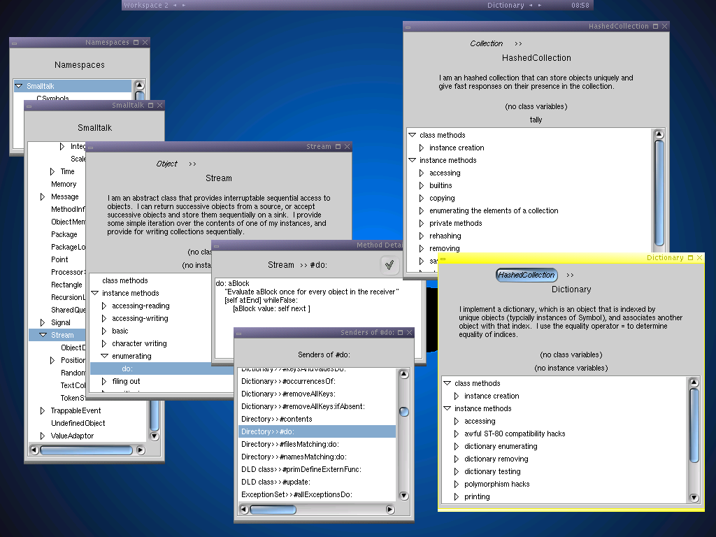Click the checkmark accept button in Method Detail

click(389, 265)
